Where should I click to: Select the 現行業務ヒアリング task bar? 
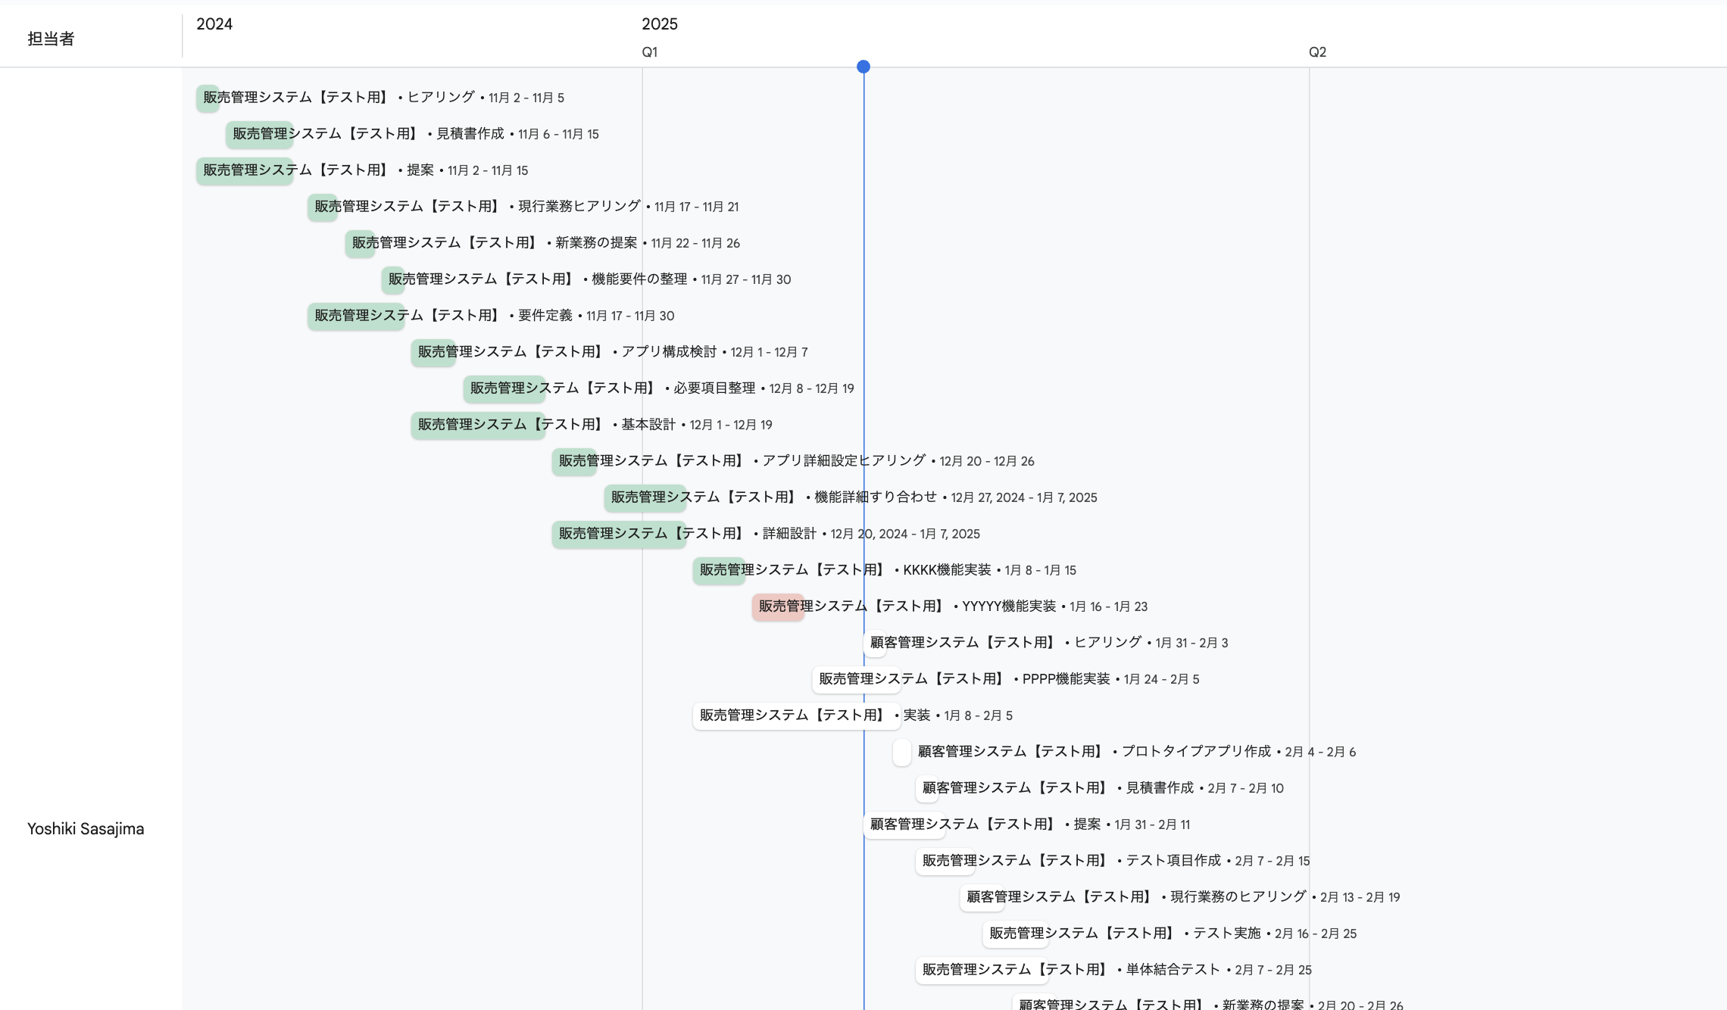[322, 207]
